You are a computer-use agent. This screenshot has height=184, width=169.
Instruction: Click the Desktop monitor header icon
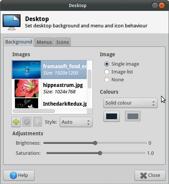pos(12,22)
